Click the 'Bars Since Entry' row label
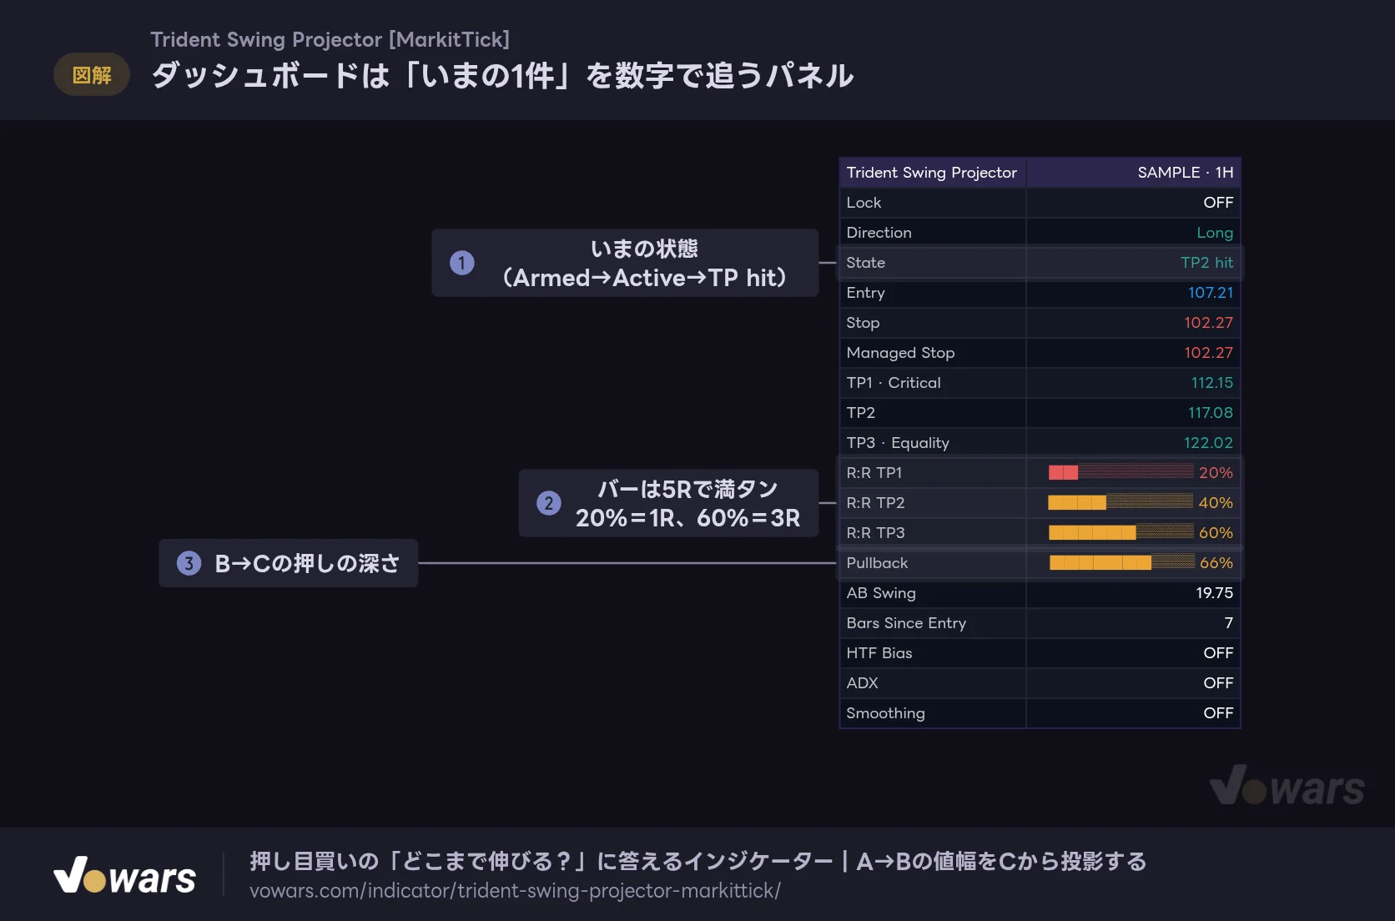This screenshot has height=921, width=1395. pyautogui.click(x=906, y=623)
